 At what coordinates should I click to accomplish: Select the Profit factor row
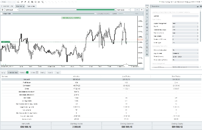pos(101,83)
